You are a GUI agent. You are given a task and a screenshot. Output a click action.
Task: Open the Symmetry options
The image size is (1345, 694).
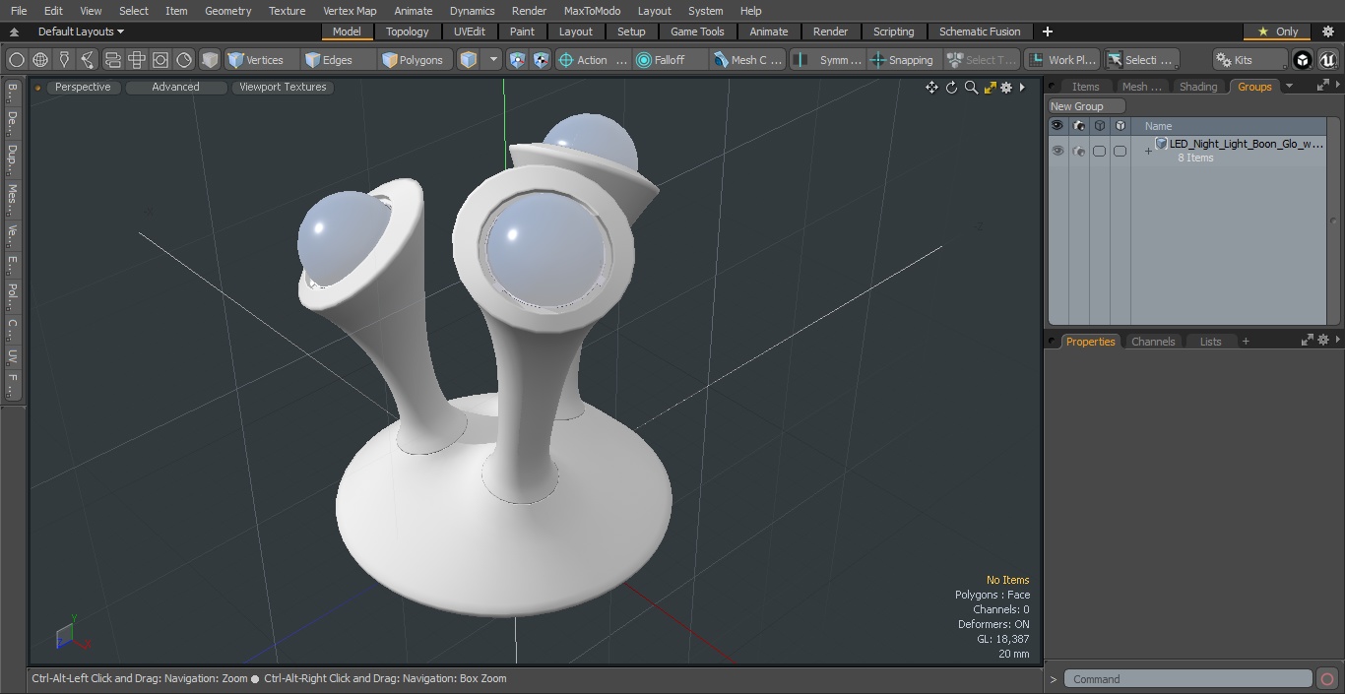(x=828, y=60)
